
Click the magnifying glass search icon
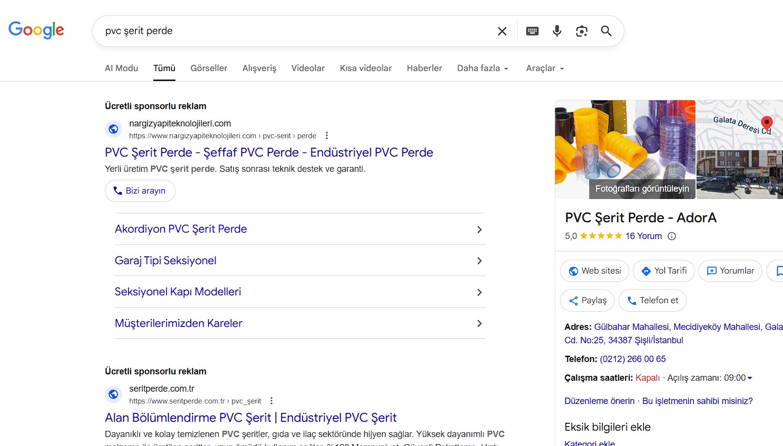click(x=606, y=31)
